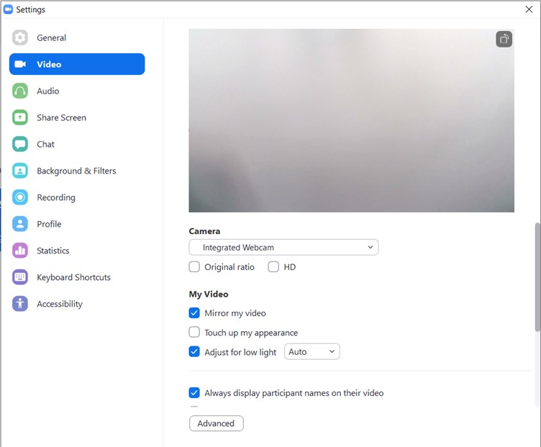Click the camera preview video area
Viewport: 541px width, 447px height.
point(351,120)
